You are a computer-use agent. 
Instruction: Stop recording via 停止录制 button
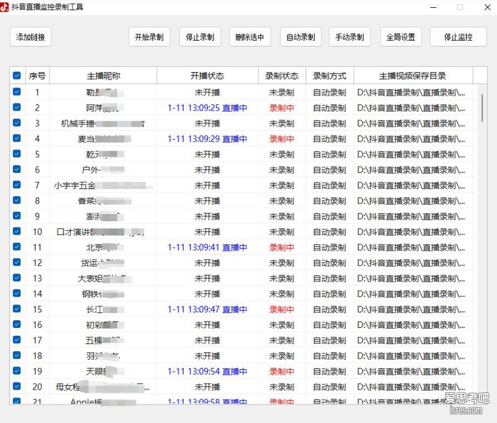(x=200, y=37)
